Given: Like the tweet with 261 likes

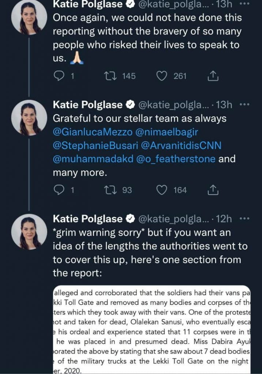Looking at the screenshot, I should 162,76.
